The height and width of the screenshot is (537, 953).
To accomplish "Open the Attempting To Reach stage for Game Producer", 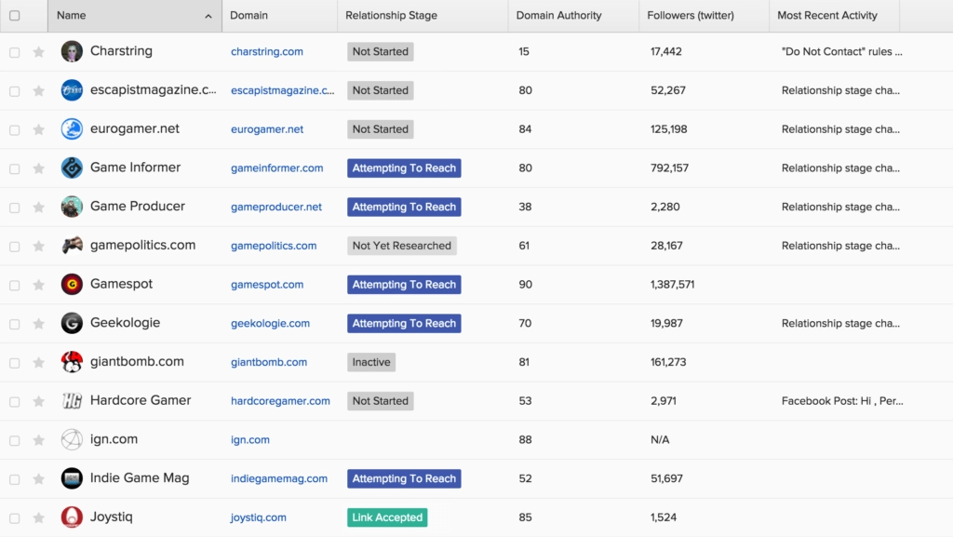I will point(404,207).
